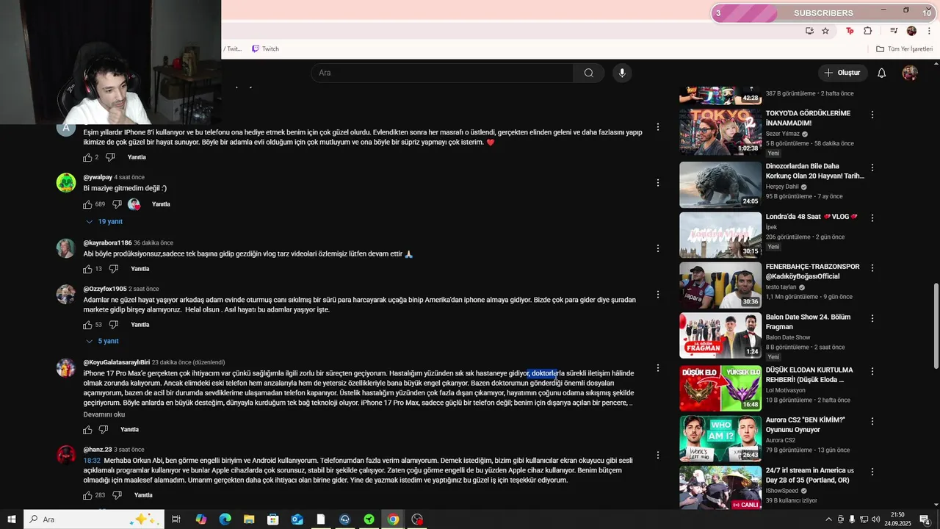This screenshot has height=529, width=940.
Task: Click @ywalpay's green profile picture
Action: pos(66,182)
